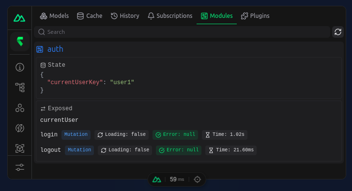Screen dimensions: 352x191
Task: Click the login "Error: null" badge
Action: 175,134
